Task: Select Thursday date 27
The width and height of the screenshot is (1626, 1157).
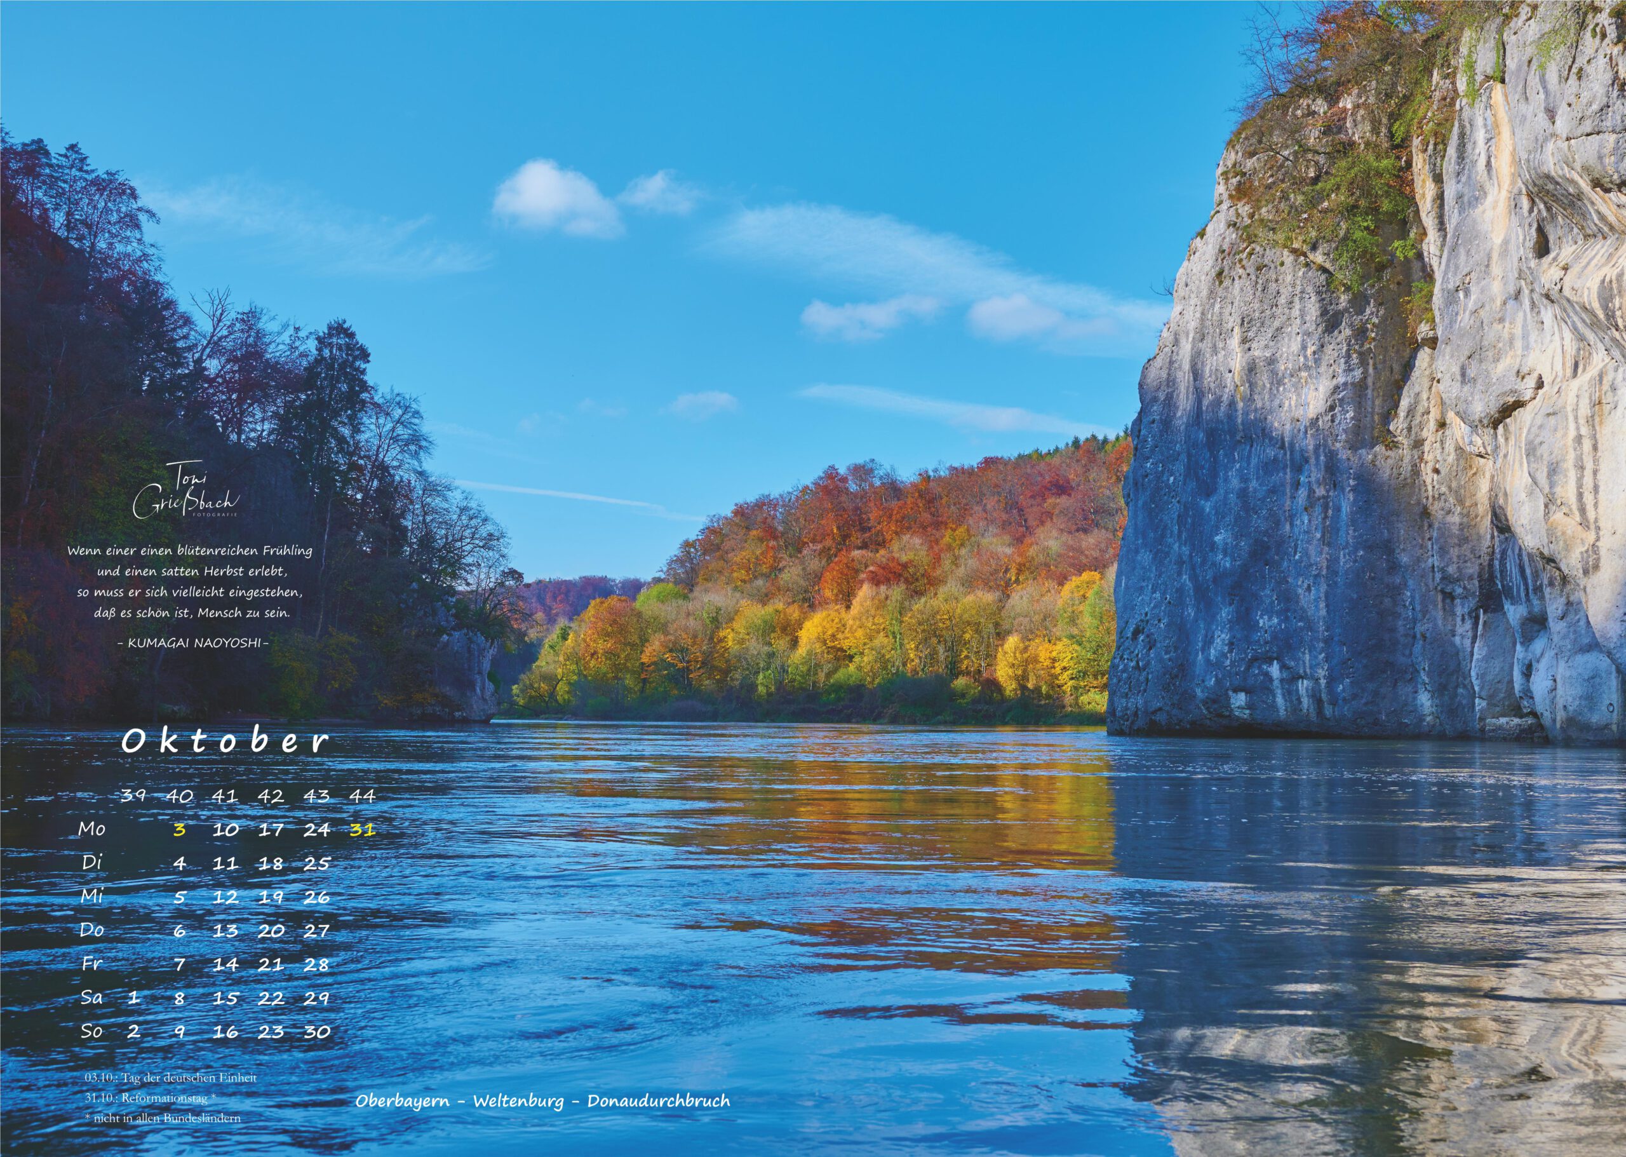Action: coord(316,930)
